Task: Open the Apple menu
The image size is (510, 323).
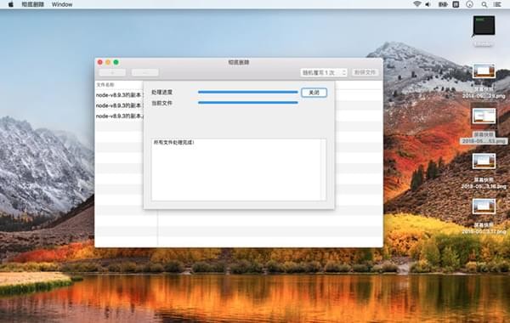Action: coord(11,4)
